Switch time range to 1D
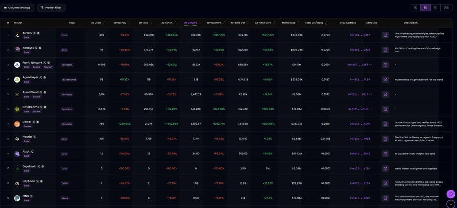 point(415,8)
